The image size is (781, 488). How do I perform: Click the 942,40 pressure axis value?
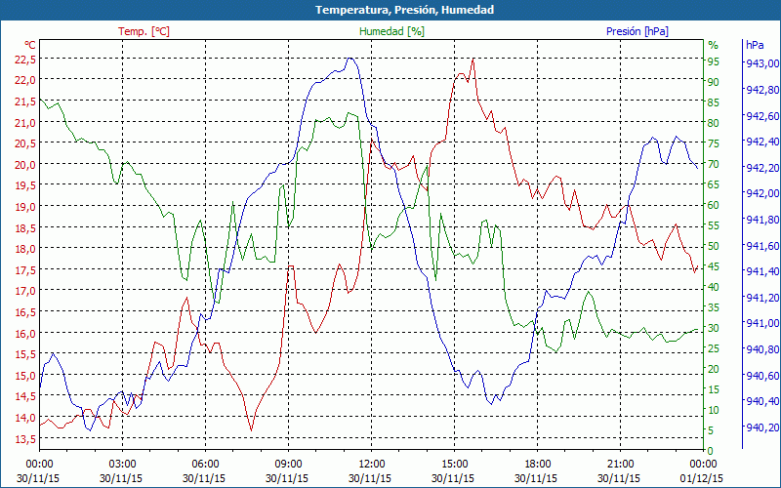click(x=761, y=142)
